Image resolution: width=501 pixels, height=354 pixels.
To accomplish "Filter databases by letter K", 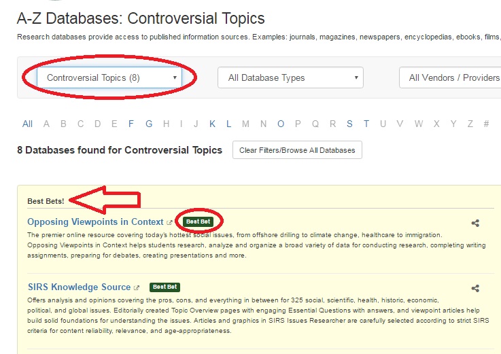I will coord(212,124).
